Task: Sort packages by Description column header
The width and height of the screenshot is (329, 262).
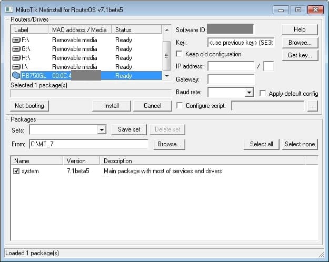Action: point(203,161)
